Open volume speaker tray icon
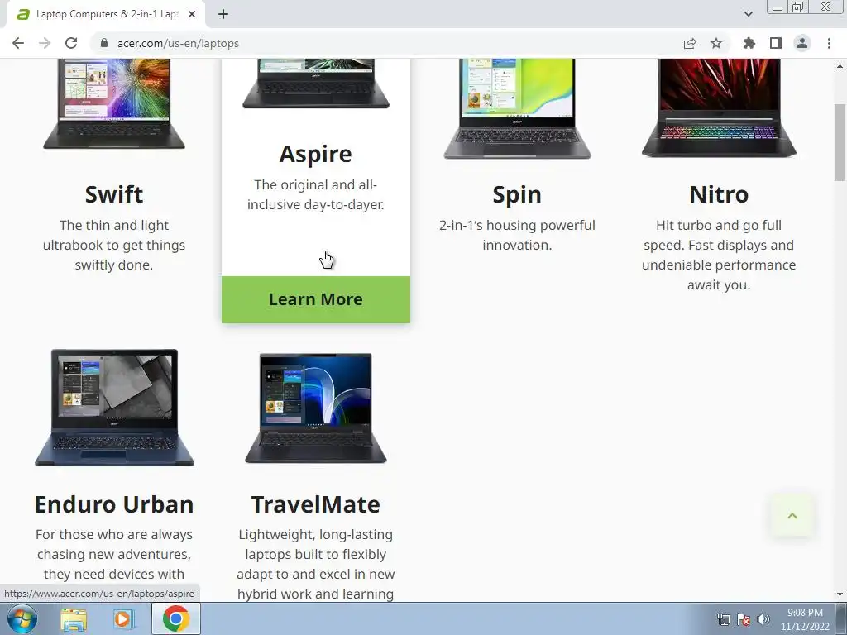 pos(763,619)
